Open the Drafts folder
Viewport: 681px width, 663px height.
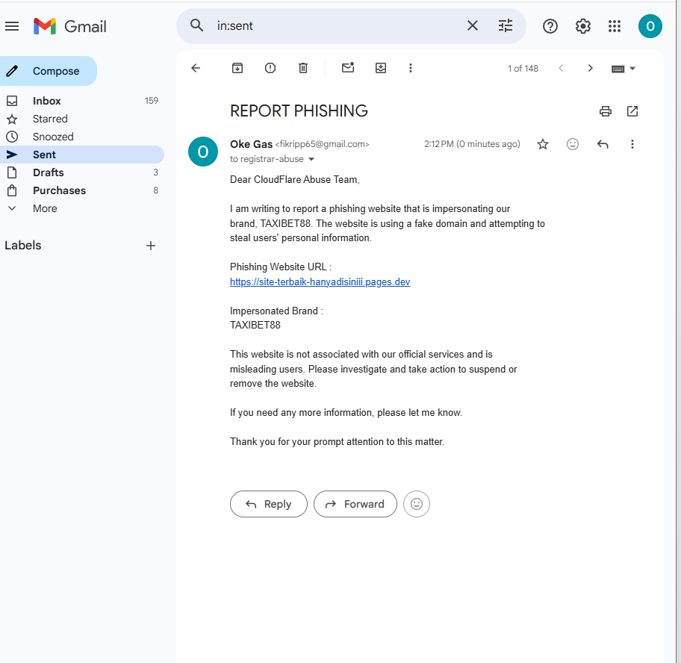81,172
